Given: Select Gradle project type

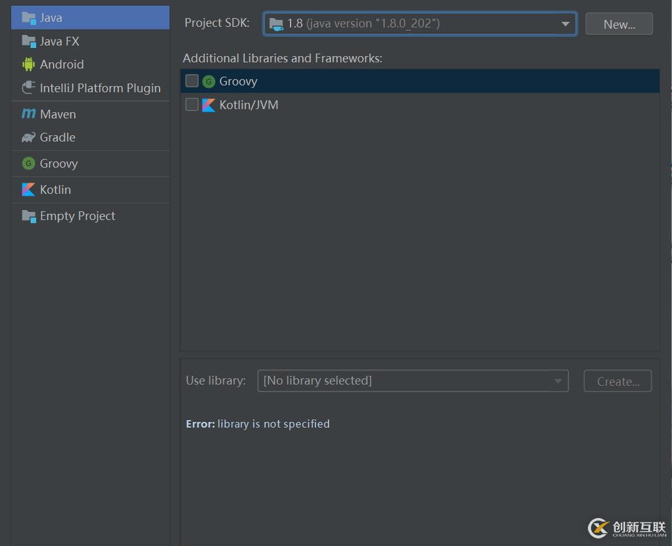Looking at the screenshot, I should [x=90, y=137].
